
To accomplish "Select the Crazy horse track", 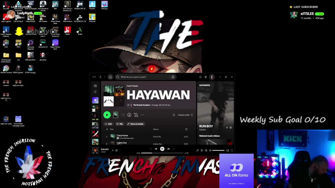I will pos(122,136).
